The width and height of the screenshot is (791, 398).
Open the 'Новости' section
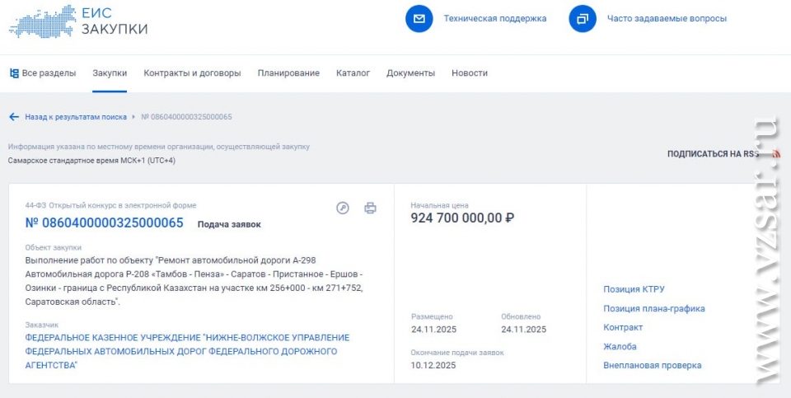pos(470,73)
